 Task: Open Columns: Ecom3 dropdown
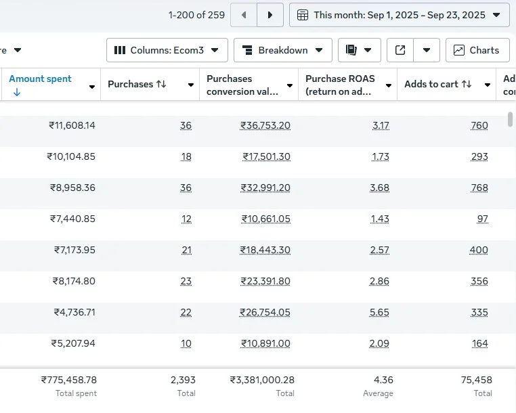coord(167,50)
